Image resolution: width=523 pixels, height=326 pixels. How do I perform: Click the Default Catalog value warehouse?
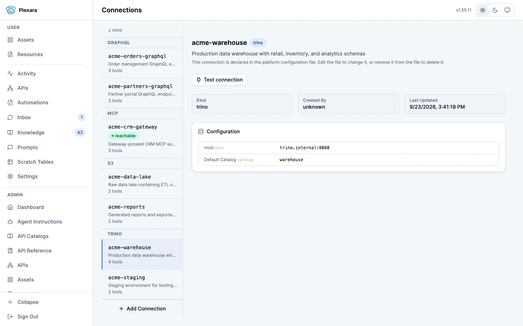[291, 160]
